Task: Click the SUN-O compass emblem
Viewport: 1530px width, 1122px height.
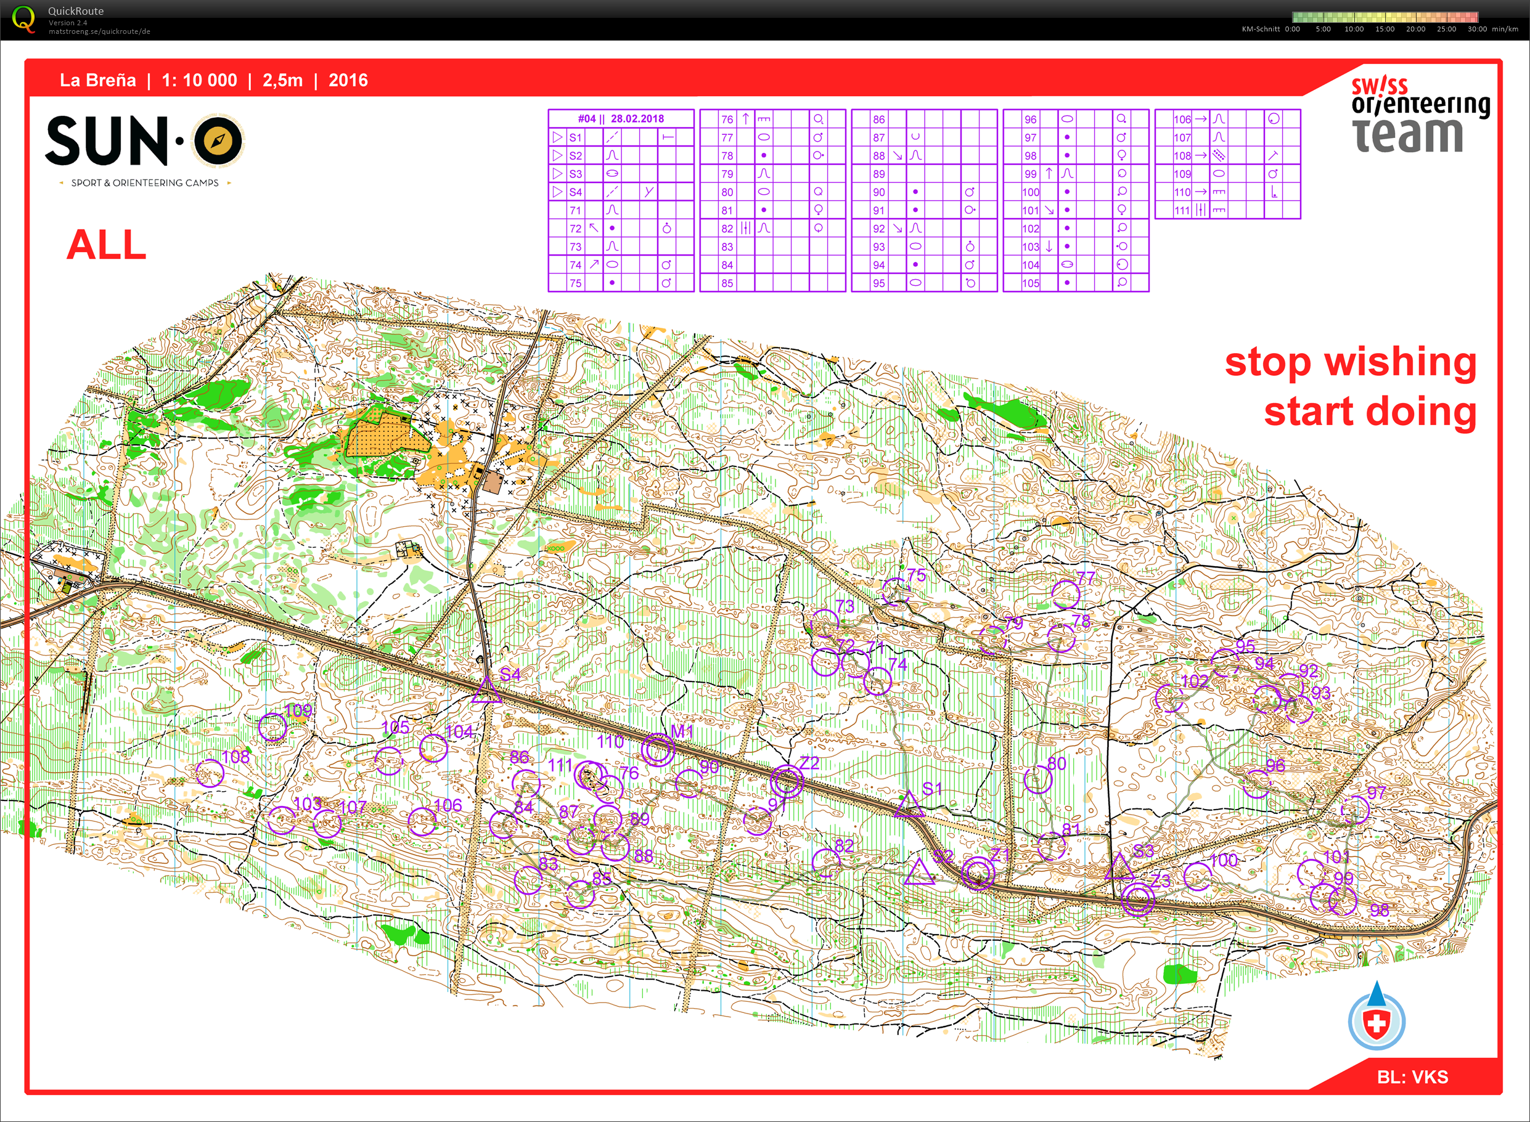Action: click(x=218, y=141)
